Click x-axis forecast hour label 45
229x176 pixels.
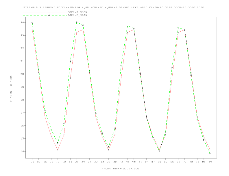tap(128, 162)
